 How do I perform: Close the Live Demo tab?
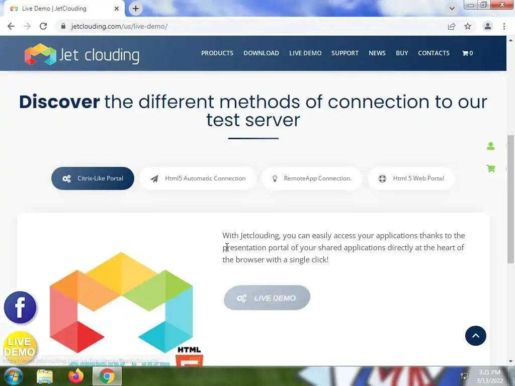click(117, 9)
